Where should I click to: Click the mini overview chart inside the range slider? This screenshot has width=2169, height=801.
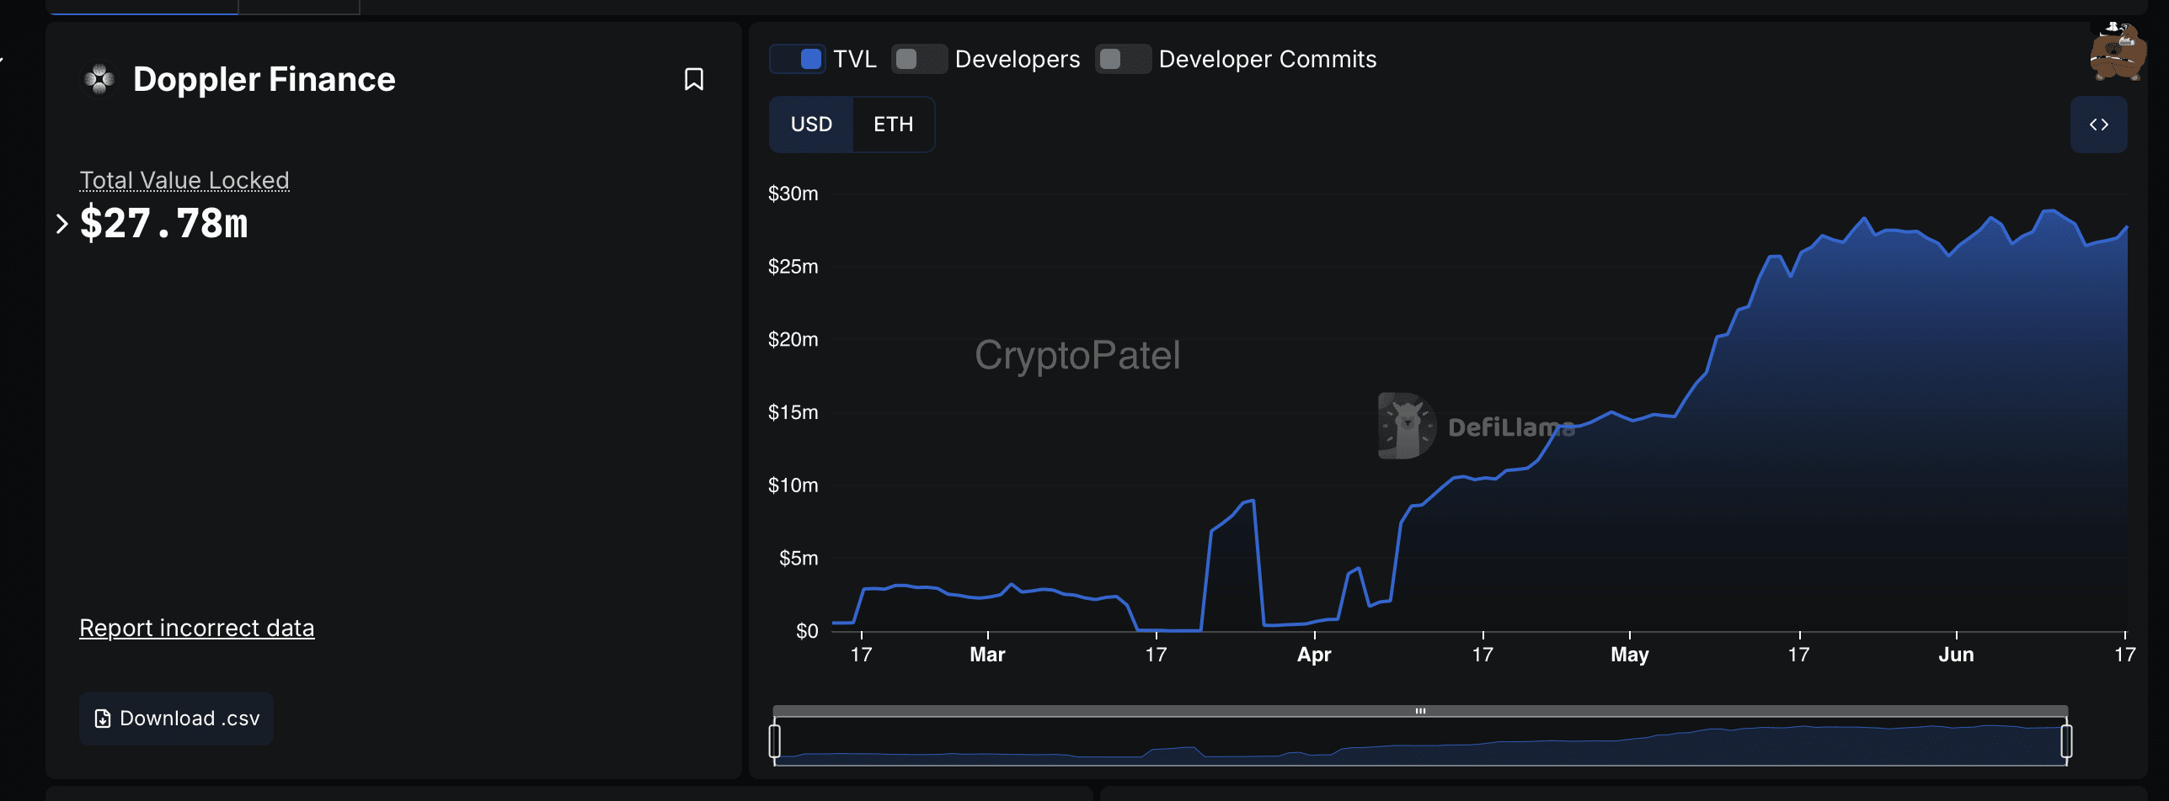click(1420, 745)
